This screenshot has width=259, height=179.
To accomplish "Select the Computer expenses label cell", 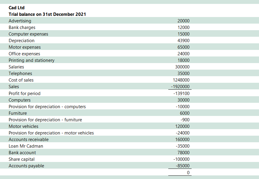I will tap(28, 34).
